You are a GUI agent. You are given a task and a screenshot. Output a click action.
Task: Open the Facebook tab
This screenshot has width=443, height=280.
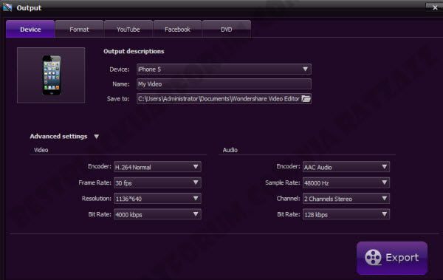(177, 29)
